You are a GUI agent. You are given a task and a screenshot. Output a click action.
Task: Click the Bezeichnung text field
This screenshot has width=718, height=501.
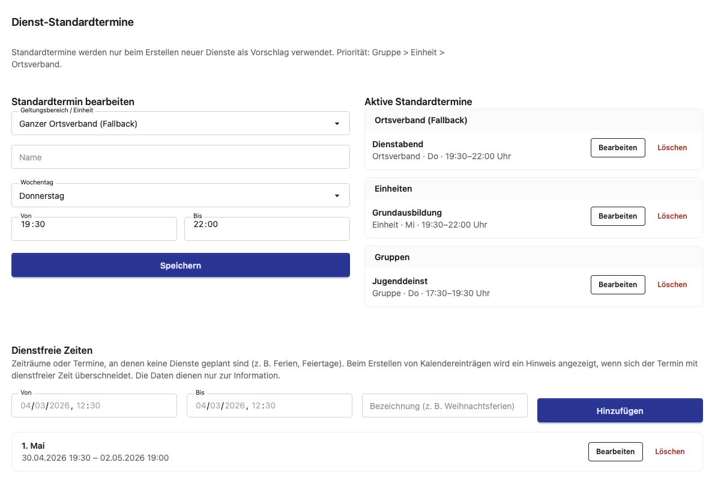pos(444,406)
